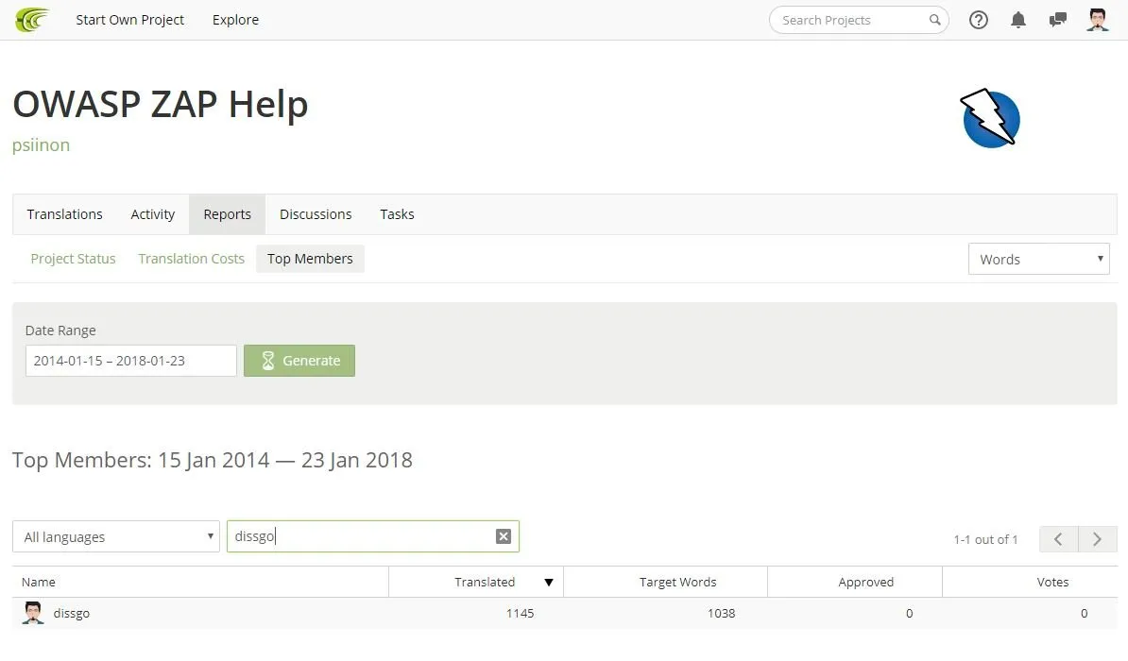Open the notifications bell icon
Screen dimensions: 1128x661
pyautogui.click(x=1017, y=20)
